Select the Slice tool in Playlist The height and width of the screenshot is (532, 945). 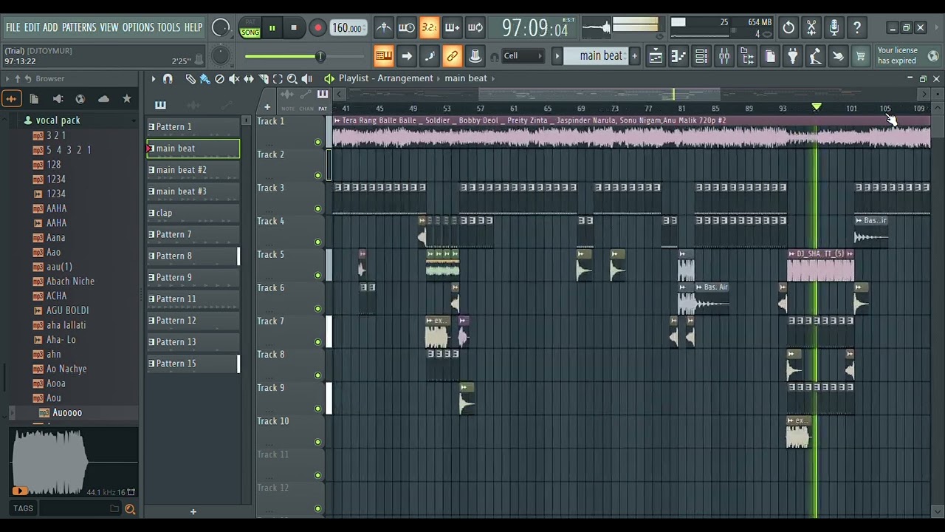coord(263,79)
